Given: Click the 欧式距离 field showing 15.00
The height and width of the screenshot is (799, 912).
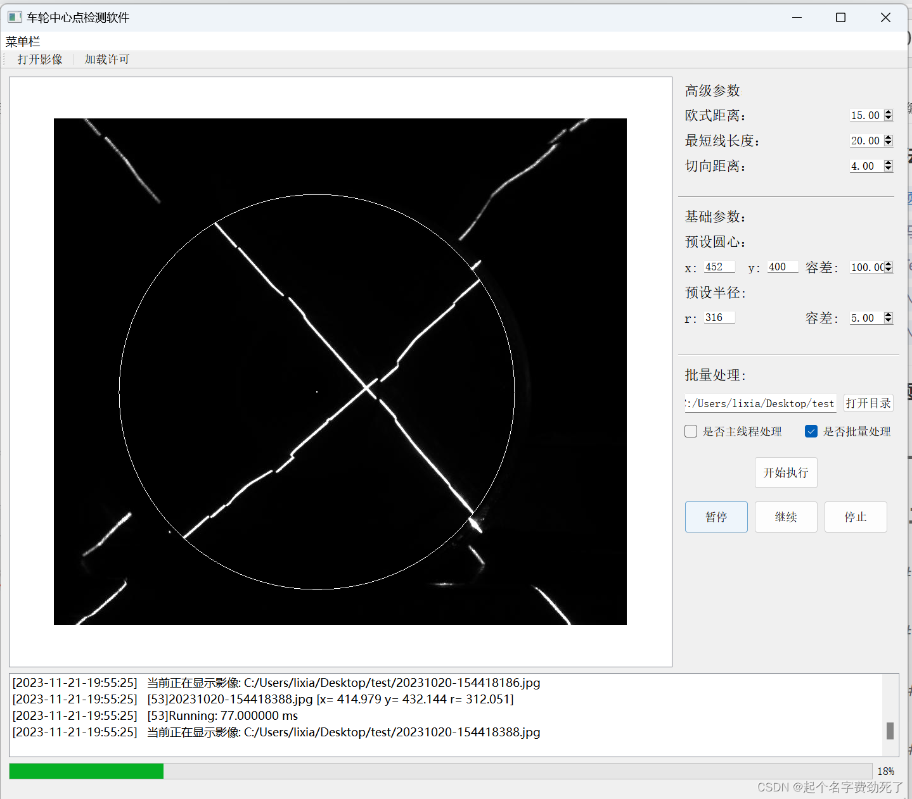Looking at the screenshot, I should [866, 115].
